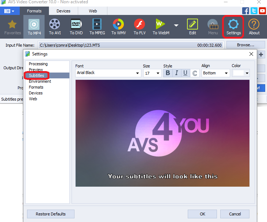Open the Favorites star icon
This screenshot has height=222, width=267.
pos(12,27)
